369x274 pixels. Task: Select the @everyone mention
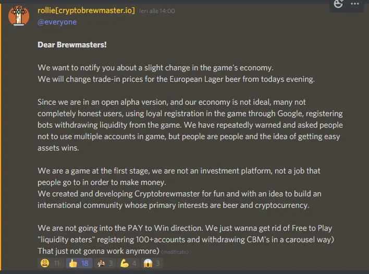point(57,22)
